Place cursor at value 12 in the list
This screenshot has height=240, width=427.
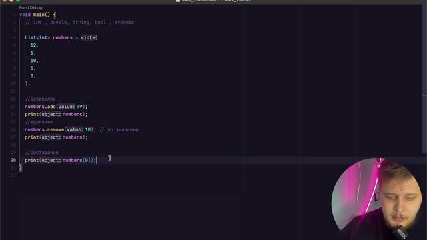(x=33, y=45)
